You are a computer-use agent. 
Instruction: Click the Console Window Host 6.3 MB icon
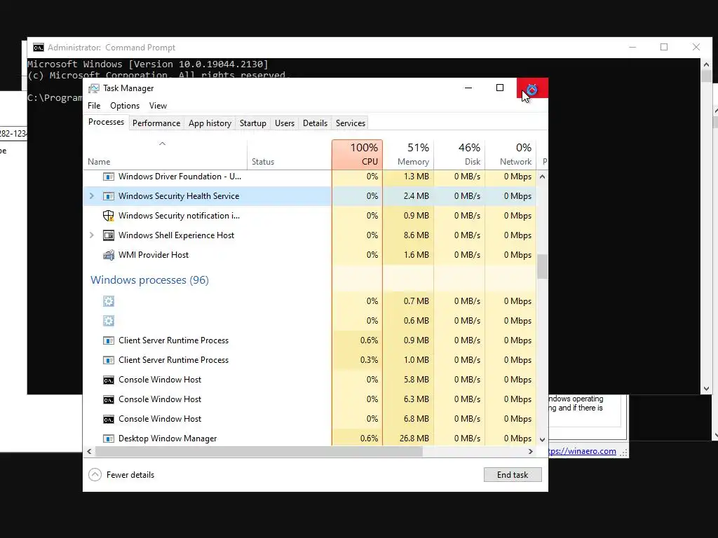109,399
